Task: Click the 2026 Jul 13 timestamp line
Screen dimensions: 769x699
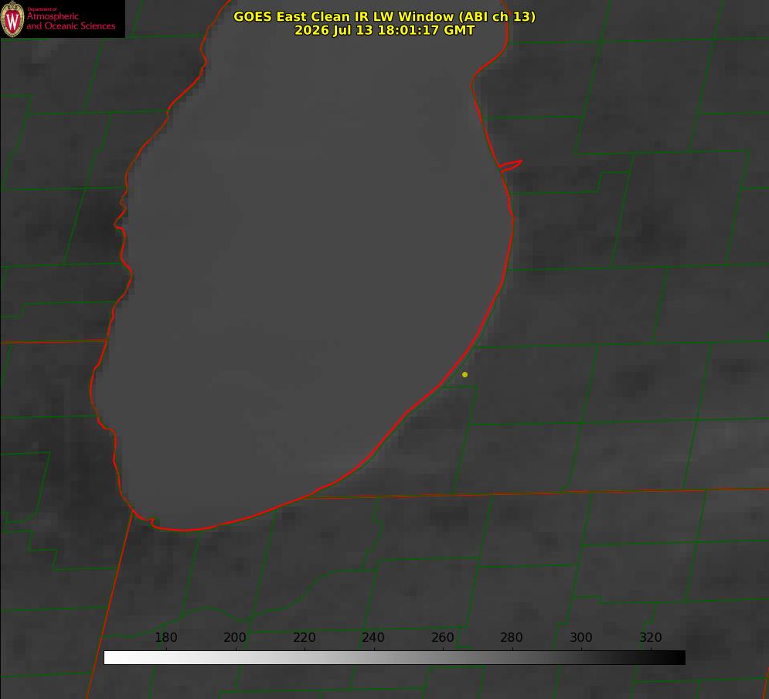Action: 385,30
